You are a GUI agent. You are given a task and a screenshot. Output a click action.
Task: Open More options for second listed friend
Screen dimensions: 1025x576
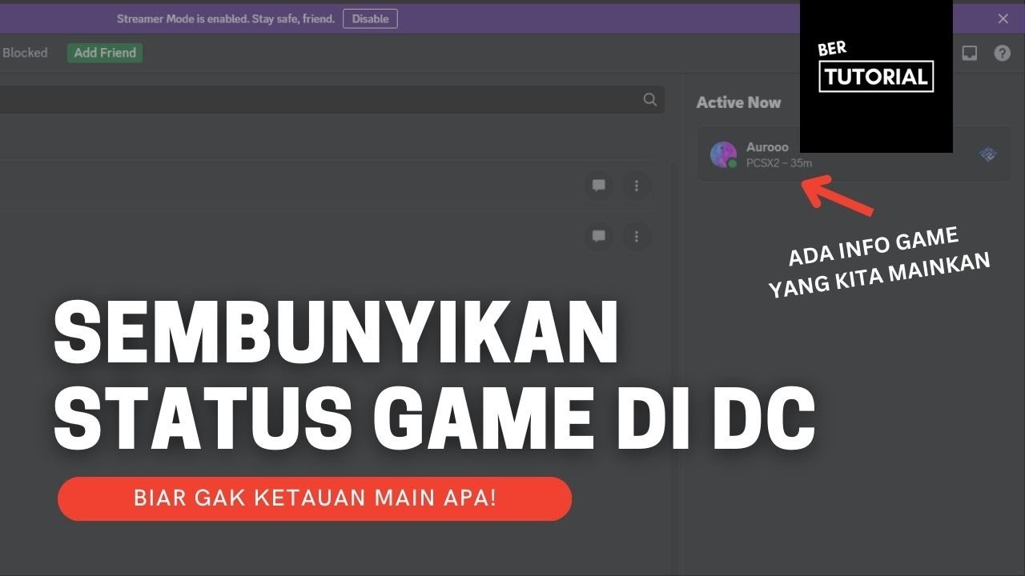coord(637,237)
